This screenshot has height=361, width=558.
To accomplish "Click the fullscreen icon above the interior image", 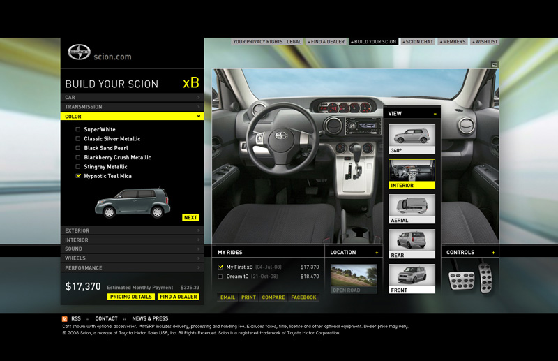I will click(x=495, y=65).
